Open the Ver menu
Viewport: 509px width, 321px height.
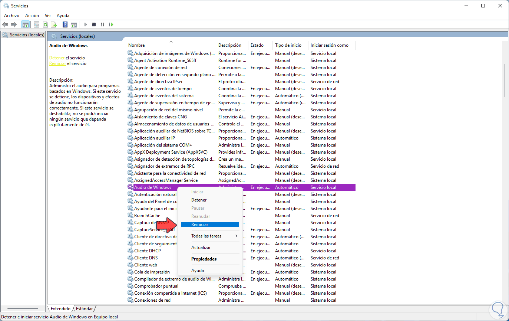tap(48, 16)
